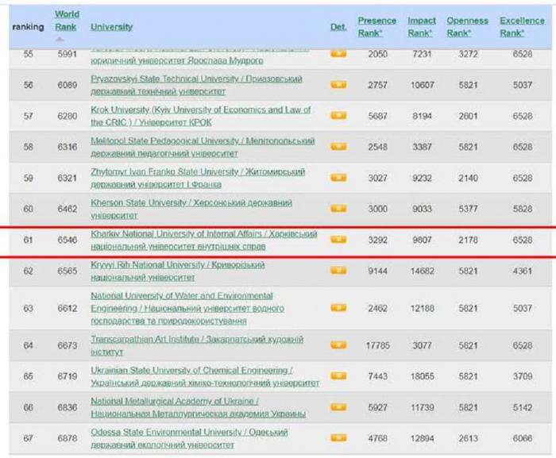556x458 pixels.
Task: Sort by Impact Rank column header
Action: point(422,27)
